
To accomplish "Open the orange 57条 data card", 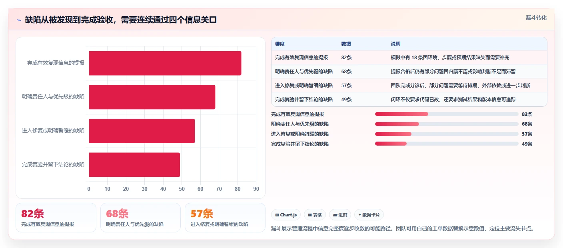I will coord(225,218).
